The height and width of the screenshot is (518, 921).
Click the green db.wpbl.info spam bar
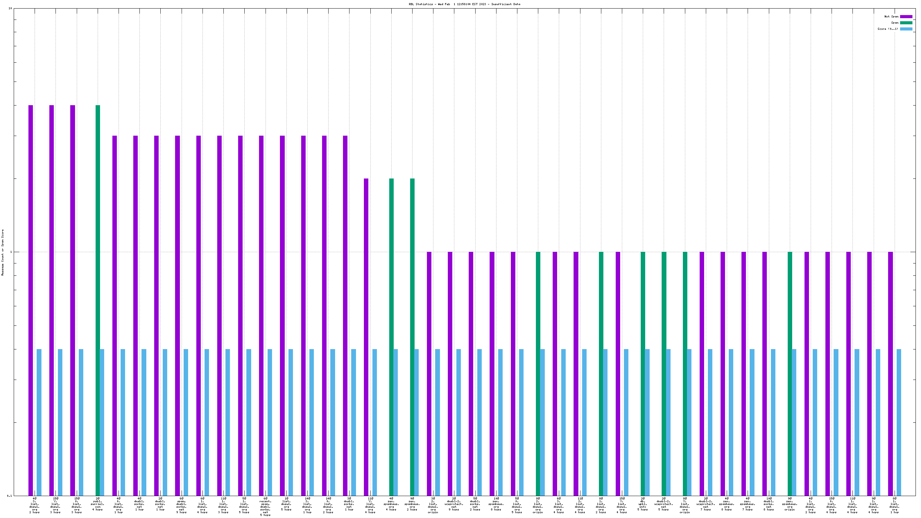point(642,373)
